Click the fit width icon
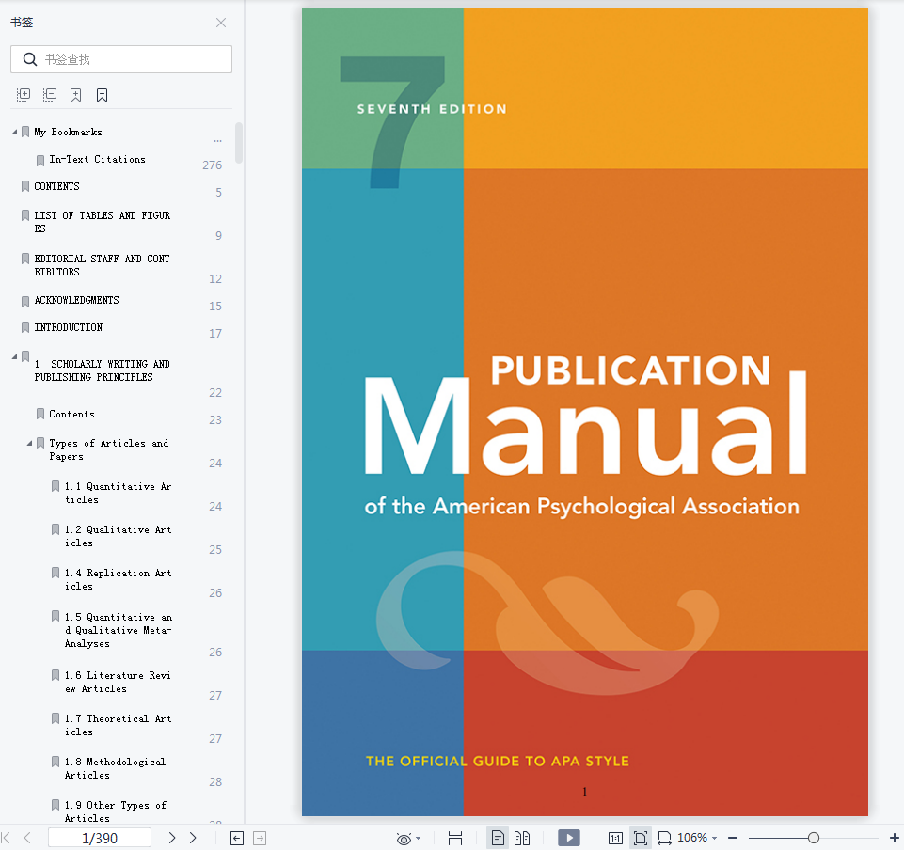Viewport: 904px width, 850px height. pos(455,839)
